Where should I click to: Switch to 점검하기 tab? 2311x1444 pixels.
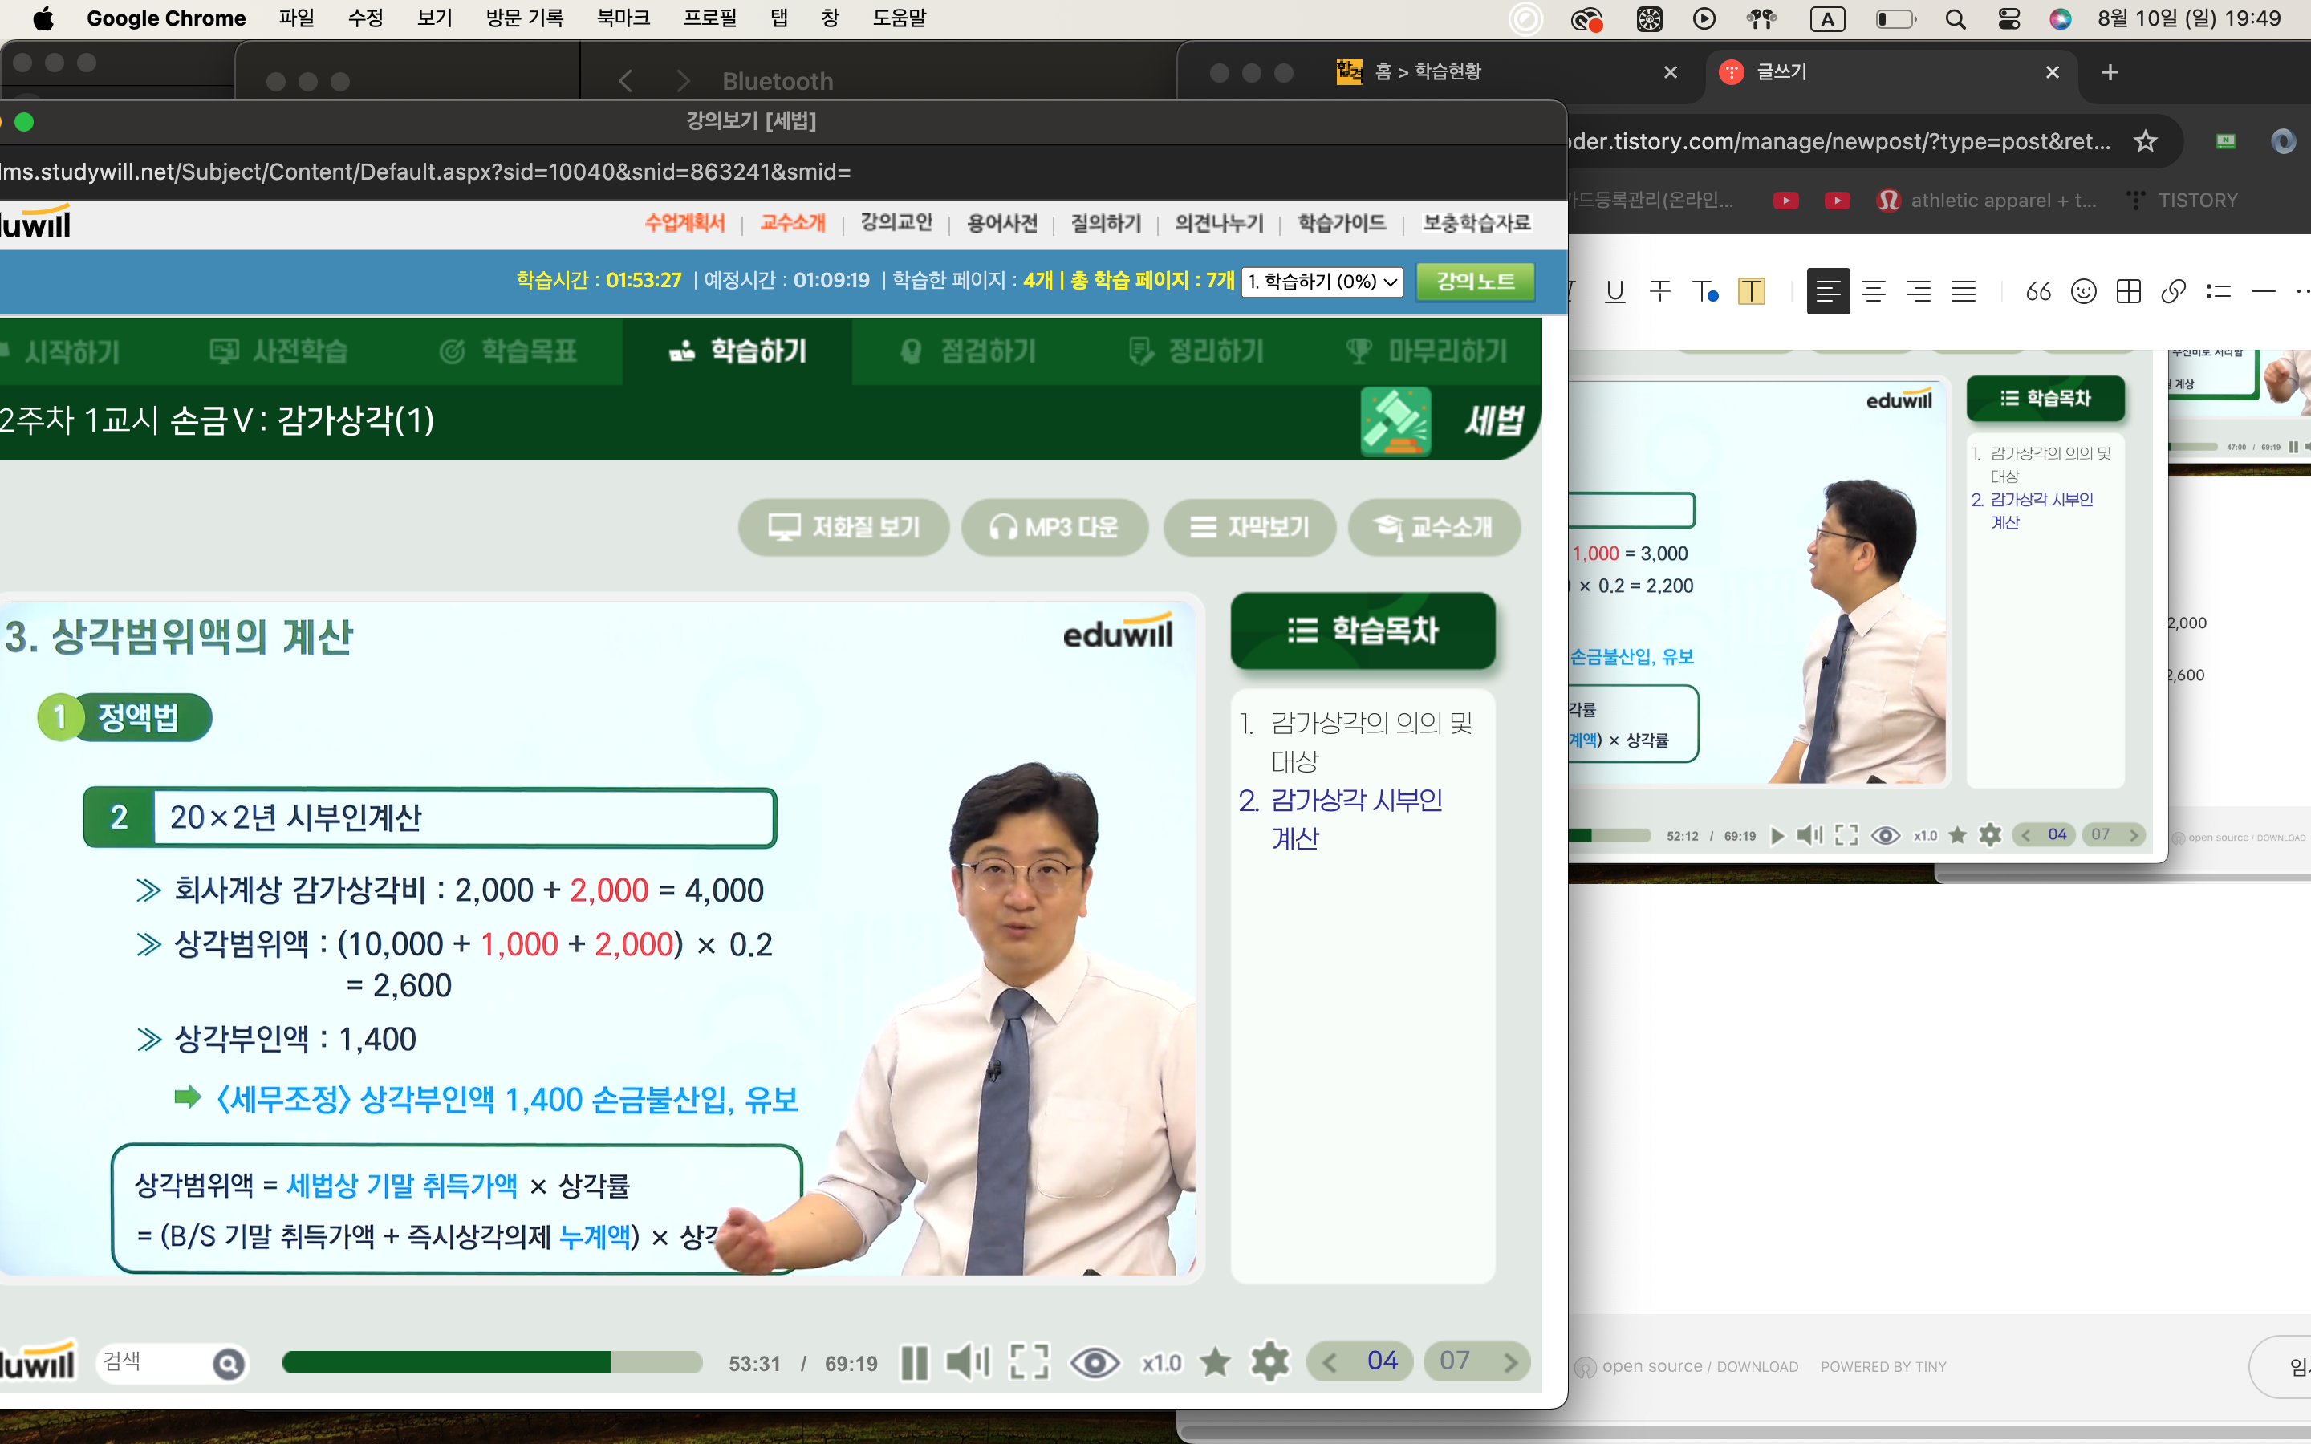click(x=968, y=351)
